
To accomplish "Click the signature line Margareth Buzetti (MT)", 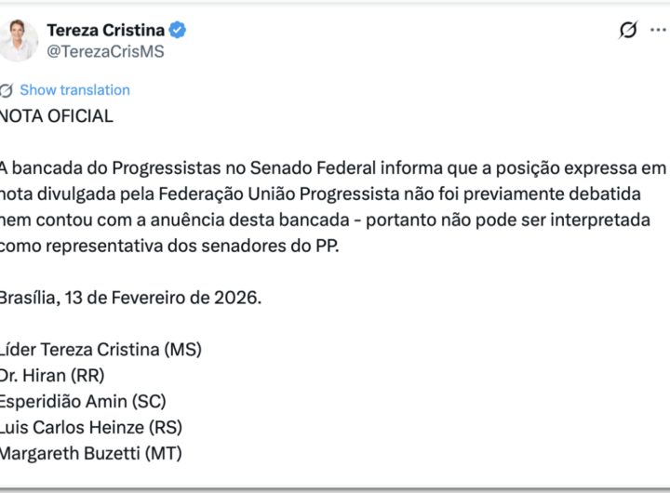I will (91, 454).
